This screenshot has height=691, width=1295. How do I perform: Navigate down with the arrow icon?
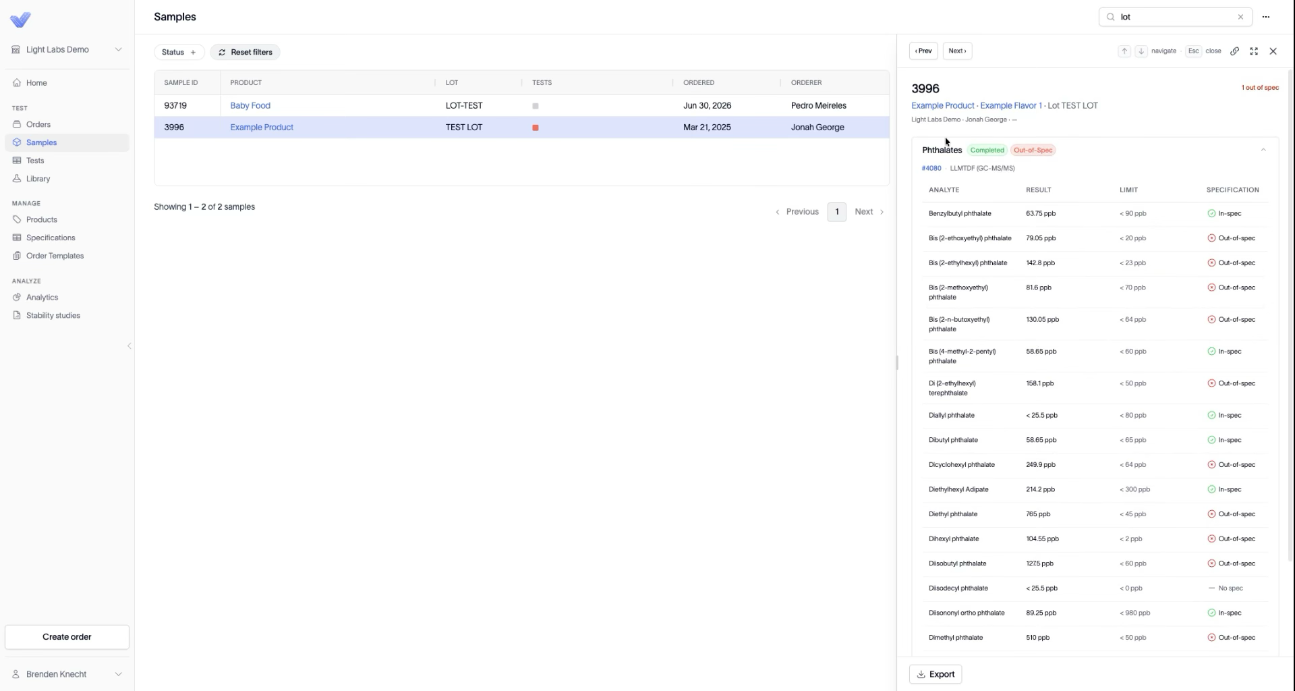1141,51
